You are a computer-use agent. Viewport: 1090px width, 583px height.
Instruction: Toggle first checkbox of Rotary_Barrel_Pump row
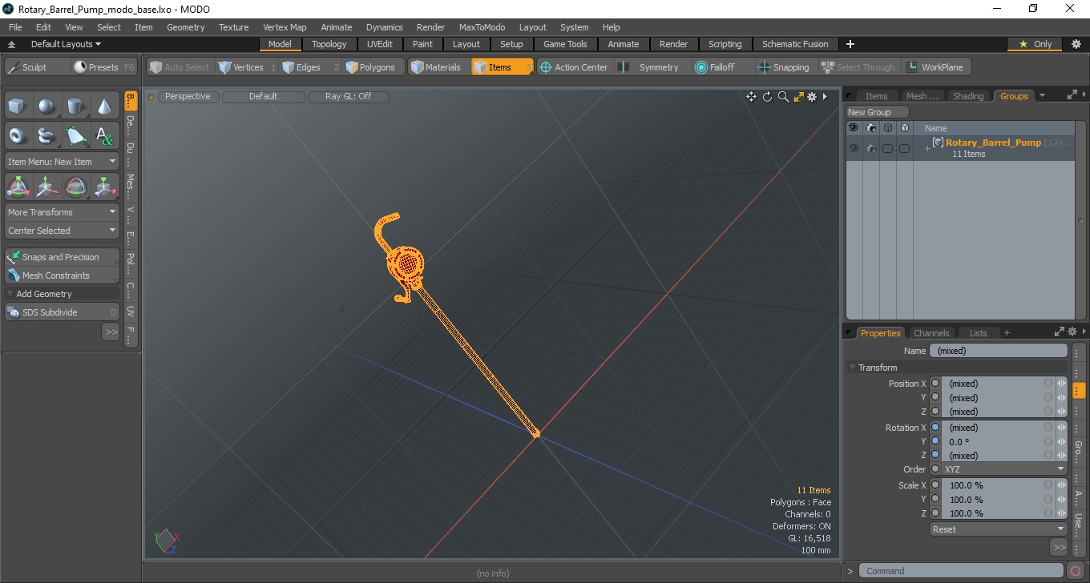pyautogui.click(x=887, y=148)
